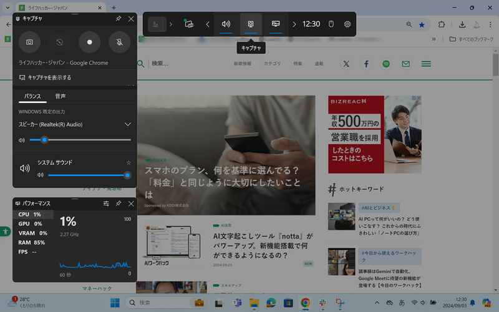Click the Windows Start button
Image resolution: width=499 pixels, height=312 pixels.
(x=115, y=303)
